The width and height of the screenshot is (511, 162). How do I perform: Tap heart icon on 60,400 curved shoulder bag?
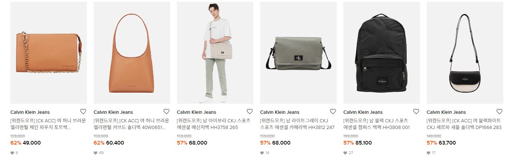point(166,112)
